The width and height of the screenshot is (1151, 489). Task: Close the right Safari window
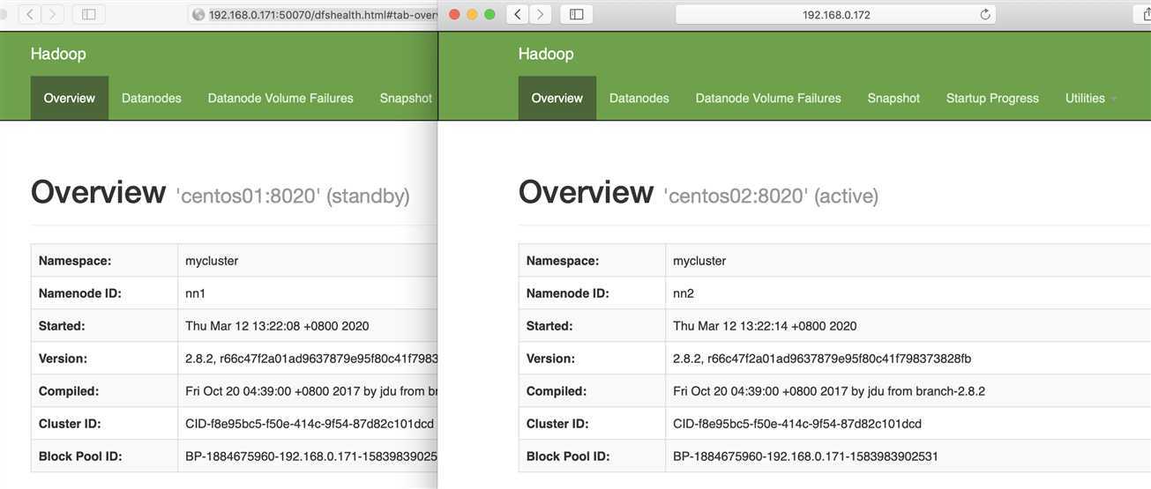click(455, 14)
